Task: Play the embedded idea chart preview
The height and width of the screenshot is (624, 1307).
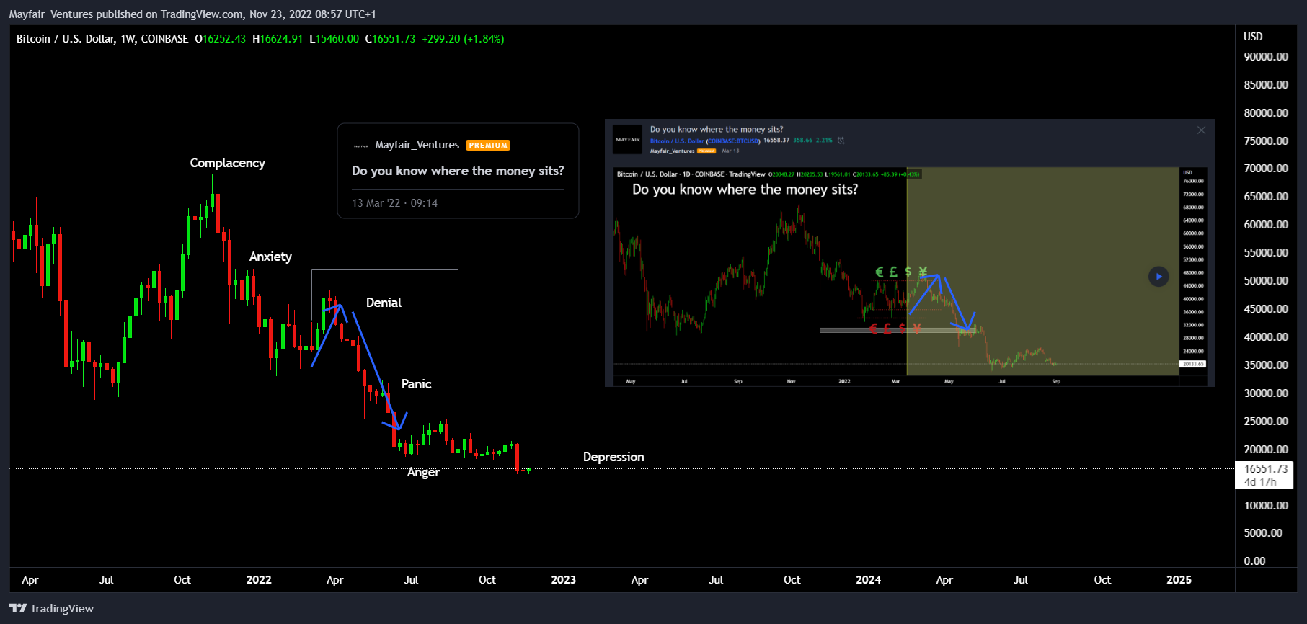Action: [1158, 276]
